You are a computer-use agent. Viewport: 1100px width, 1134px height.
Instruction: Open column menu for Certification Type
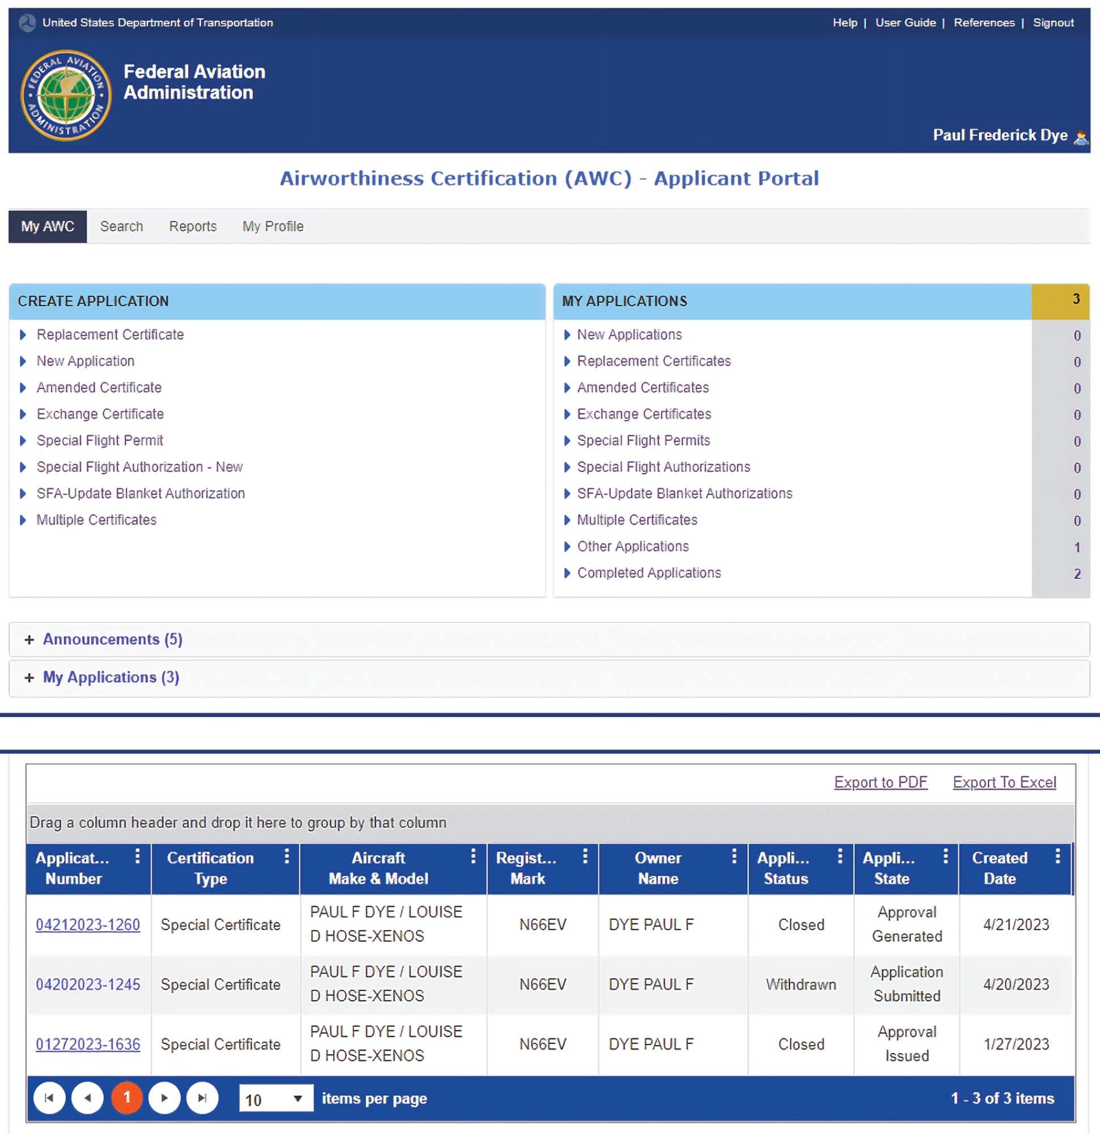click(286, 856)
